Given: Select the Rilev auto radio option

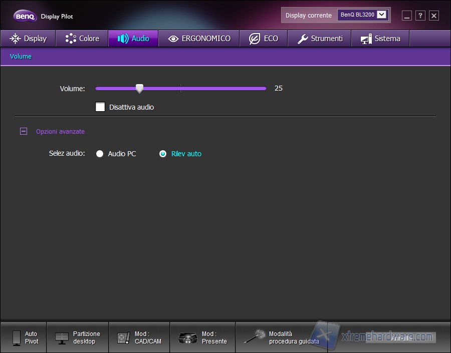Looking at the screenshot, I should click(x=163, y=154).
